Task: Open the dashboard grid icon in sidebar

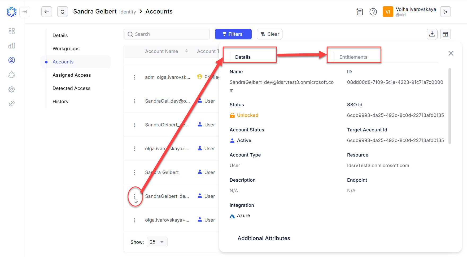Action: click(12, 31)
